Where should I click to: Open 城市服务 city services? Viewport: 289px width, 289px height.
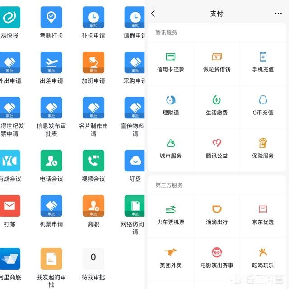click(x=171, y=149)
